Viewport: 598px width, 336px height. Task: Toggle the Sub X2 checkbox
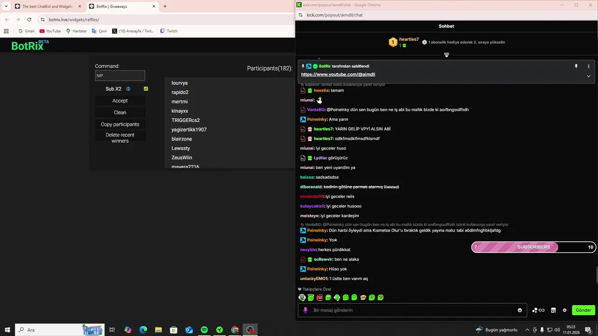(x=146, y=89)
